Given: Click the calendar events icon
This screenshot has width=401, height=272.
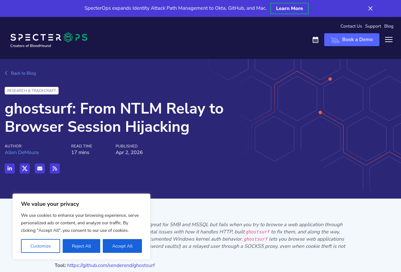Looking at the screenshot, I should pos(315,40).
